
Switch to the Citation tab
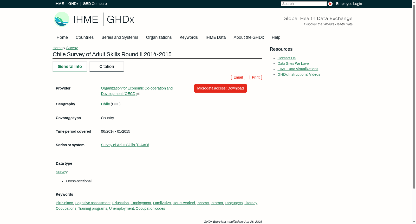coord(107,67)
